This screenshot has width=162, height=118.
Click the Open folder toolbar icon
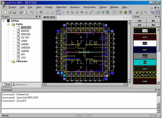[10, 12]
